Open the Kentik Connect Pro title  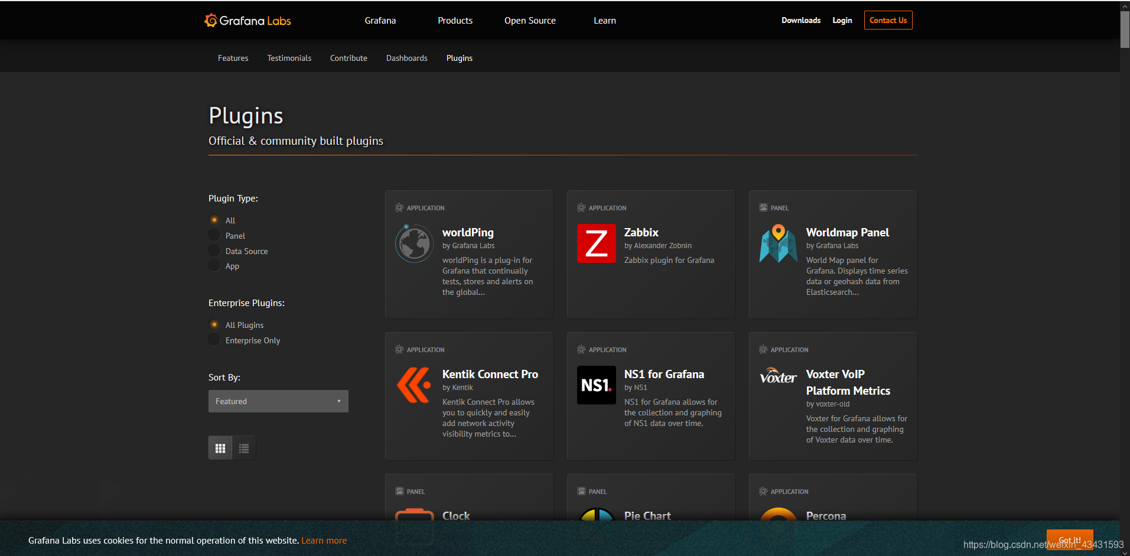pos(490,375)
